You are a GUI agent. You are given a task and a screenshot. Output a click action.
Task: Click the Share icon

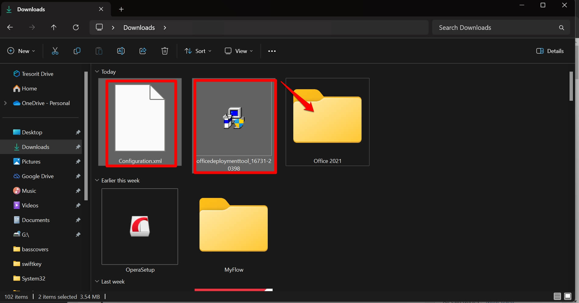143,51
